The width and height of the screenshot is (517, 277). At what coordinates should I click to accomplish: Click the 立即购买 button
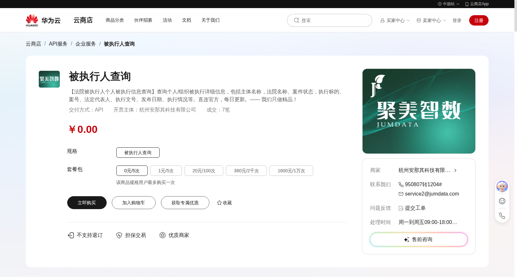pyautogui.click(x=87, y=203)
